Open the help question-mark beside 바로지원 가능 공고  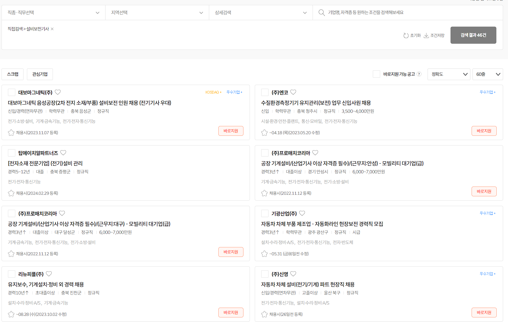(x=419, y=74)
